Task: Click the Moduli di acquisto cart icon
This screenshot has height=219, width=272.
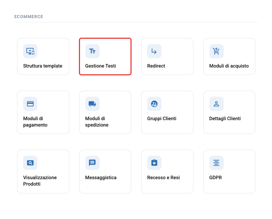Action: [216, 51]
